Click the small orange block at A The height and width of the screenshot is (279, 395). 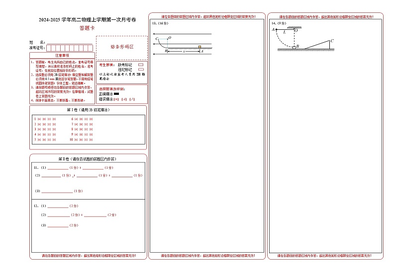199,47
